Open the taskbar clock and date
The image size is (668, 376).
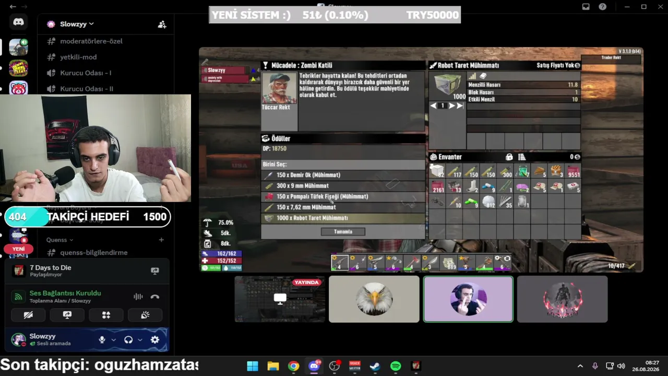click(646, 366)
